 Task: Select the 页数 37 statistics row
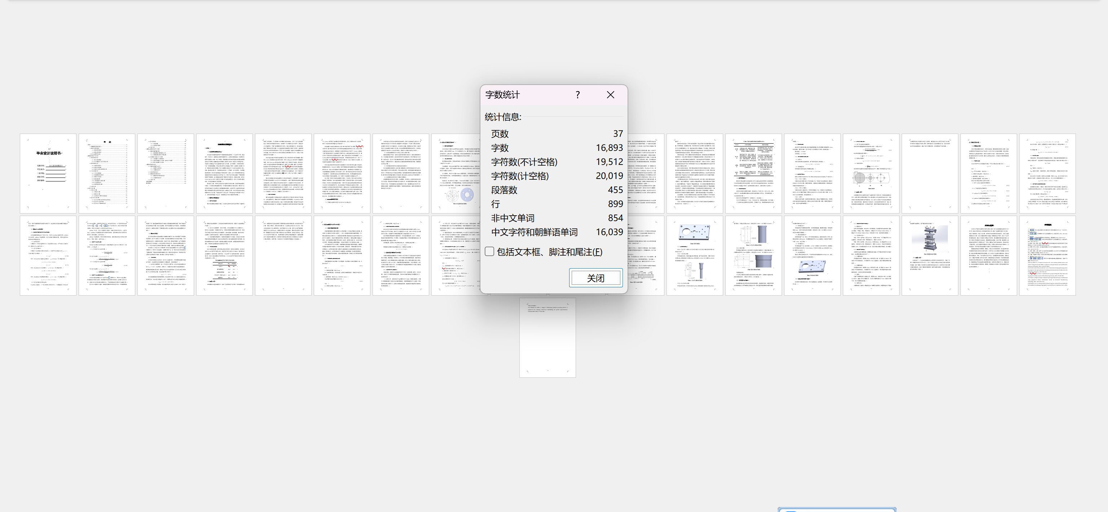(x=557, y=134)
